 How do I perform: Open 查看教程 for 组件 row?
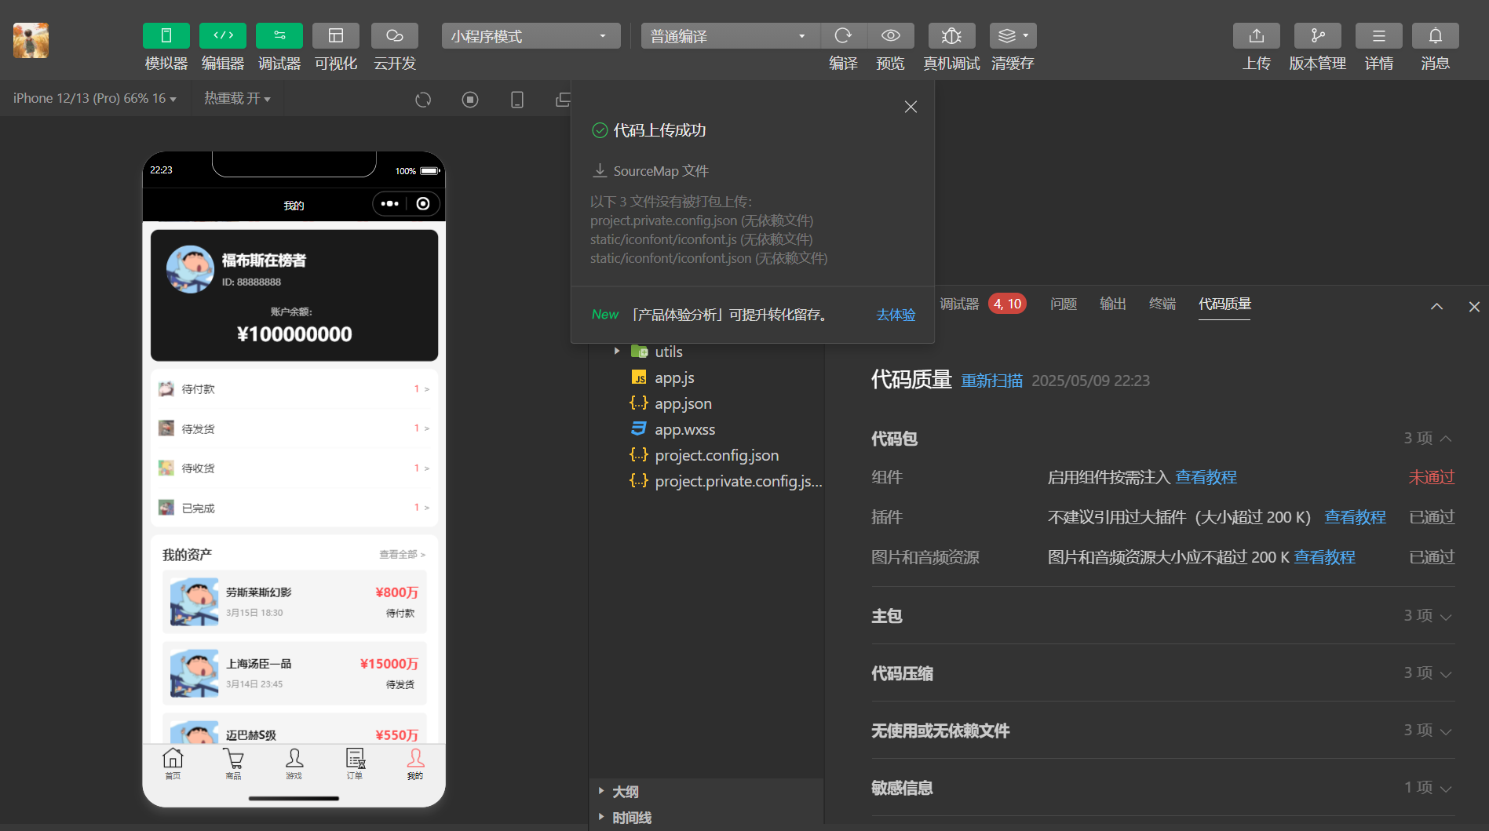(x=1206, y=477)
